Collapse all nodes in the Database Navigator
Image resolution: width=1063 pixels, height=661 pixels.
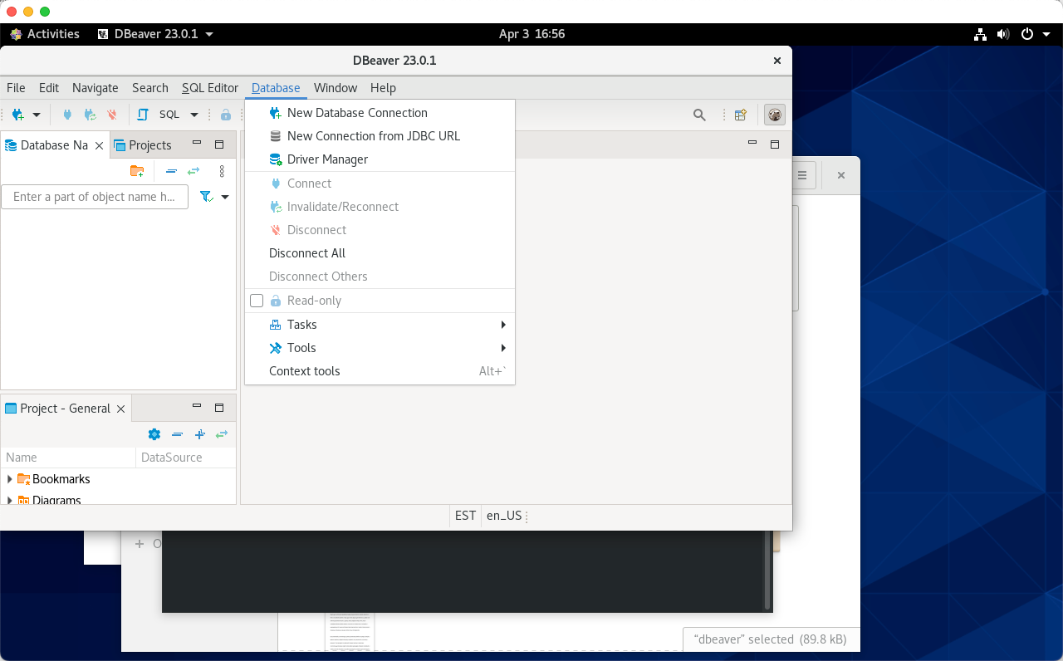[x=171, y=171]
